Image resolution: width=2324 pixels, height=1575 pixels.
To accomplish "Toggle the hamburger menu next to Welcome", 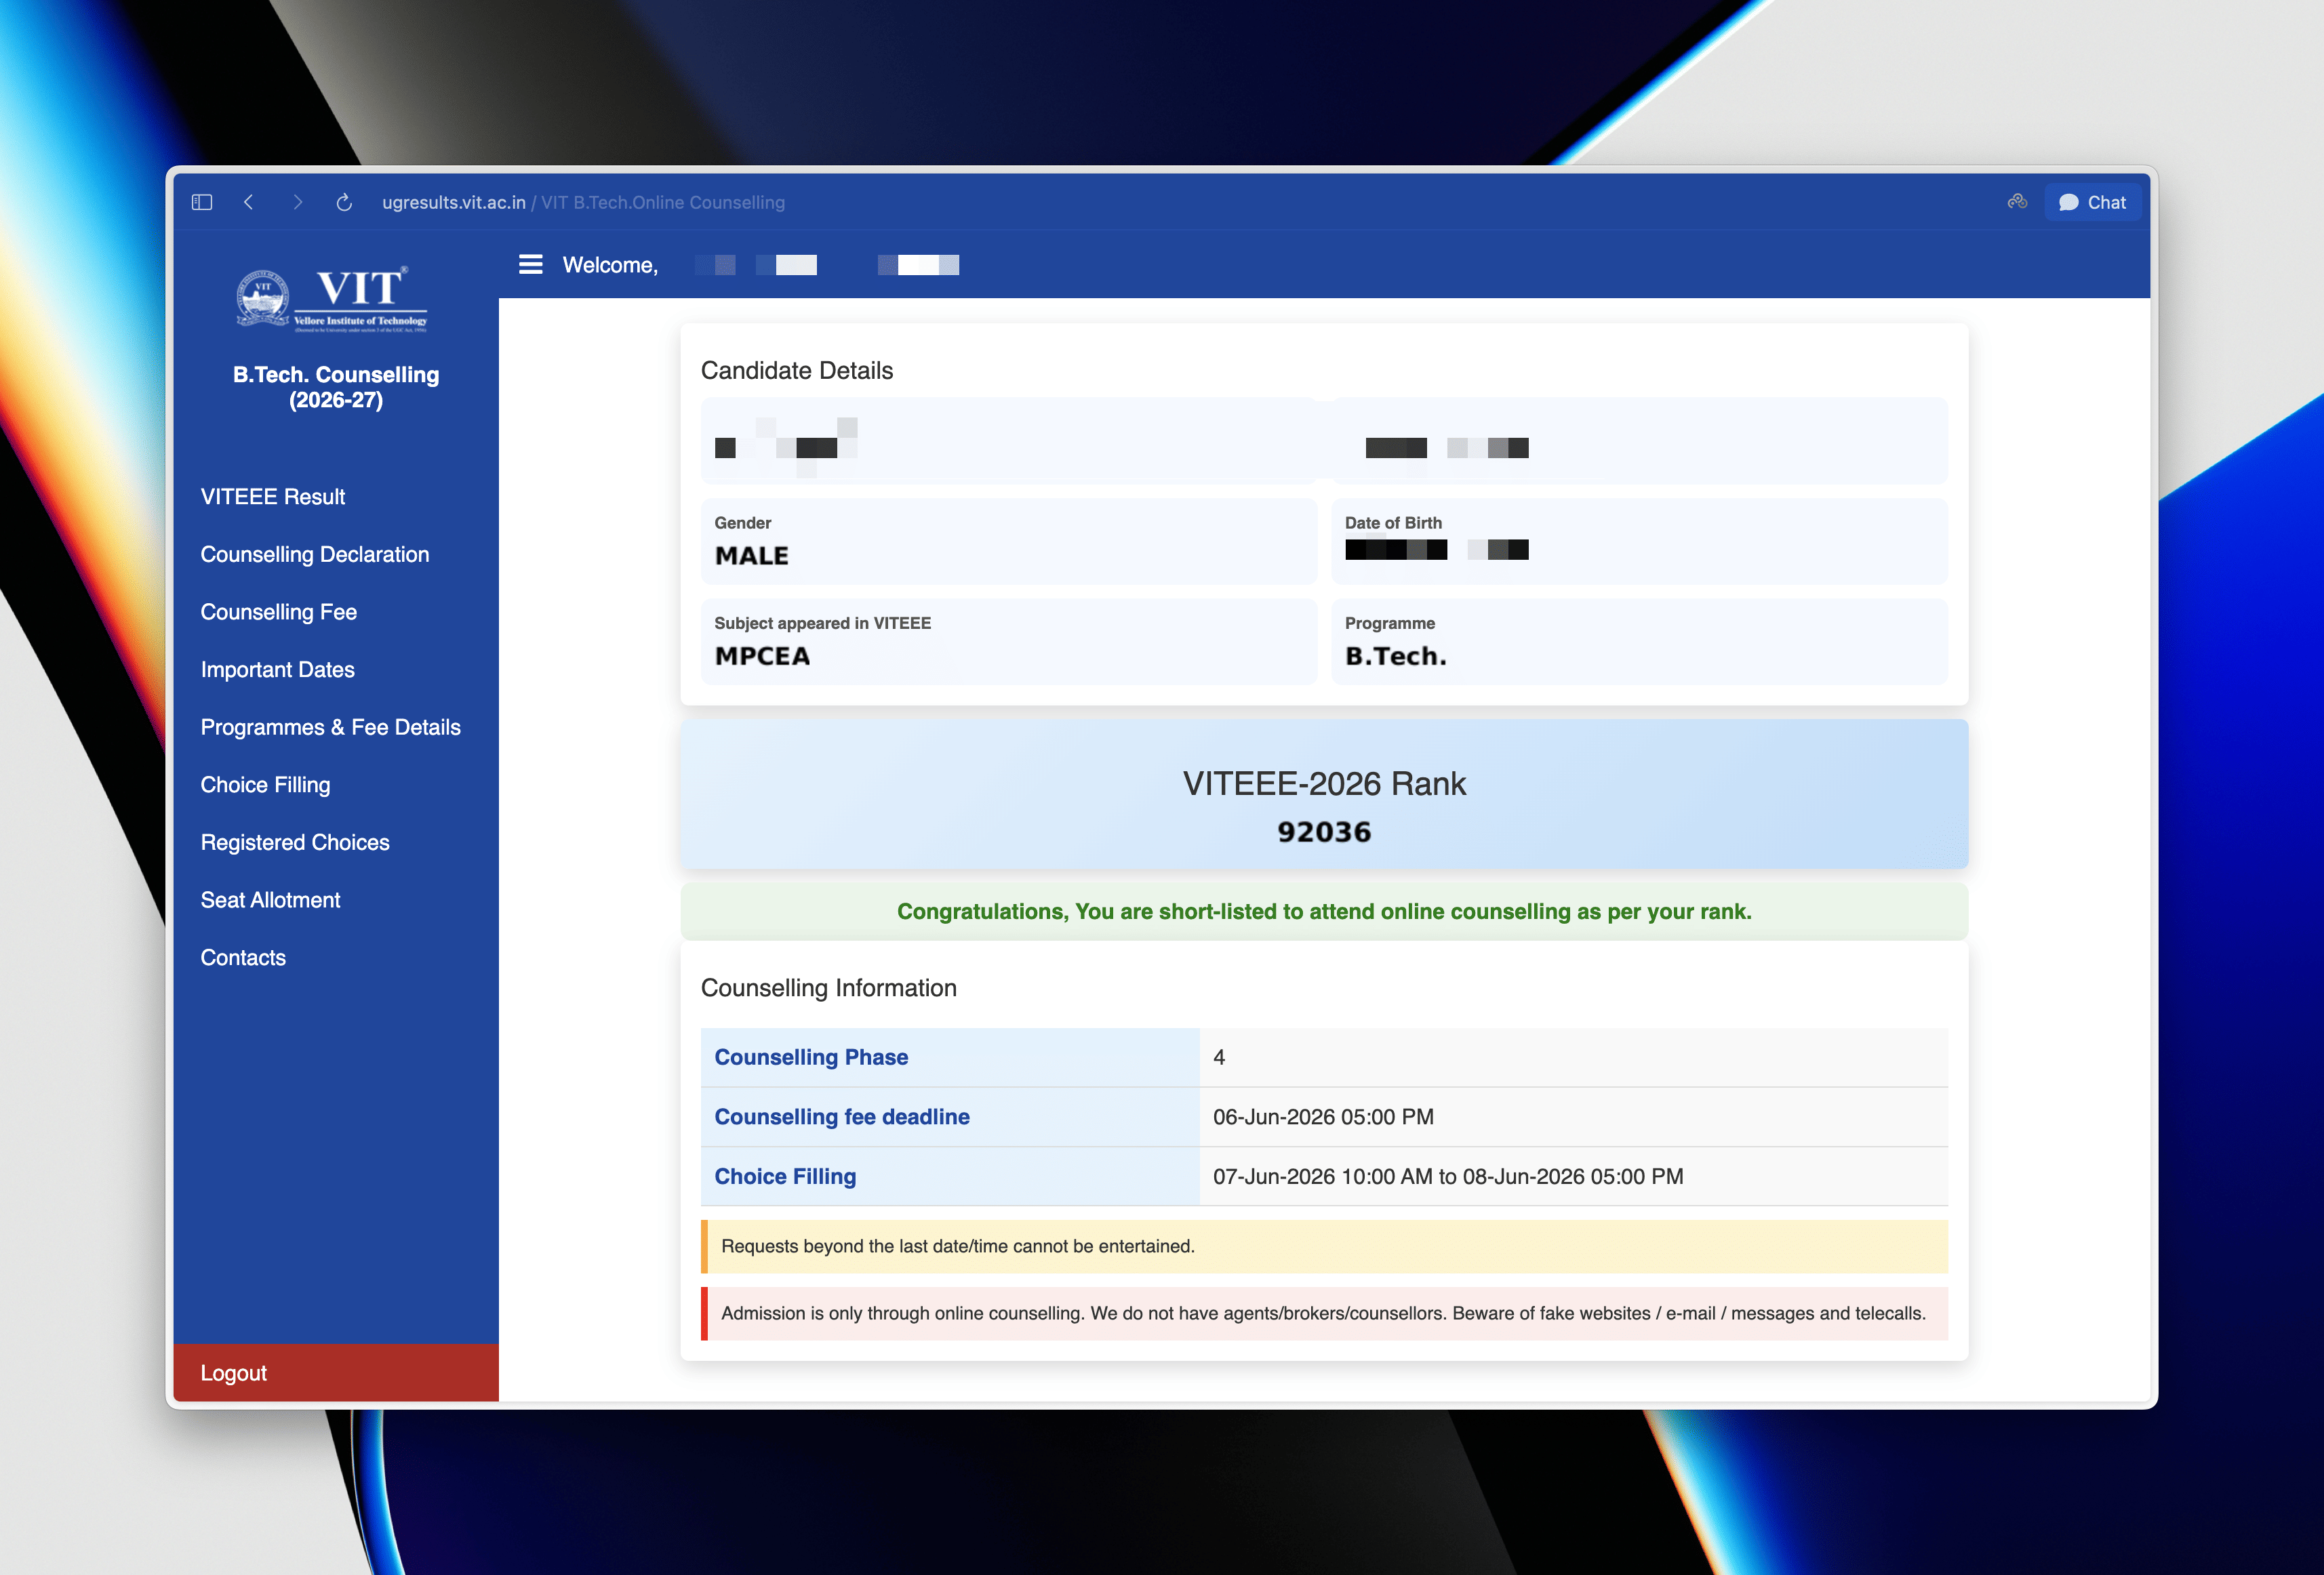I will 531,264.
